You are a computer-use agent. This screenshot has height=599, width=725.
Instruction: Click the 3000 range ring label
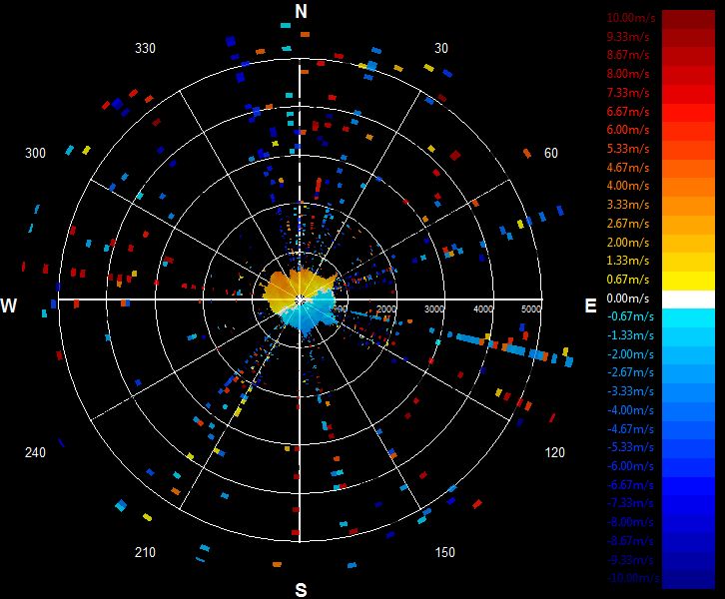[x=434, y=308]
